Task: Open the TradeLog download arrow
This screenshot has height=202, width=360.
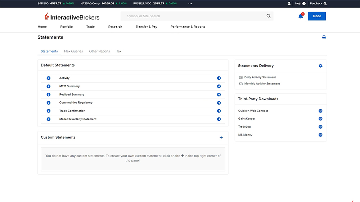Action: [x=320, y=127]
